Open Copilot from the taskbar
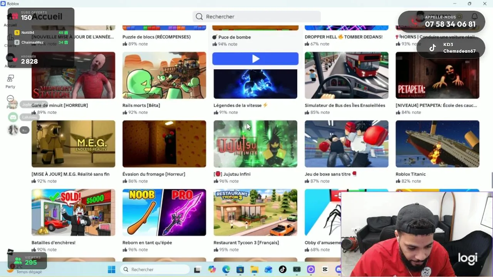The image size is (493, 277). tap(212, 269)
